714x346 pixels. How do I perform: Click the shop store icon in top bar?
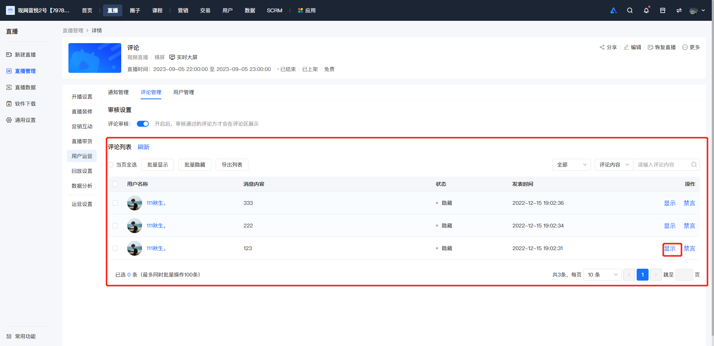point(663,10)
